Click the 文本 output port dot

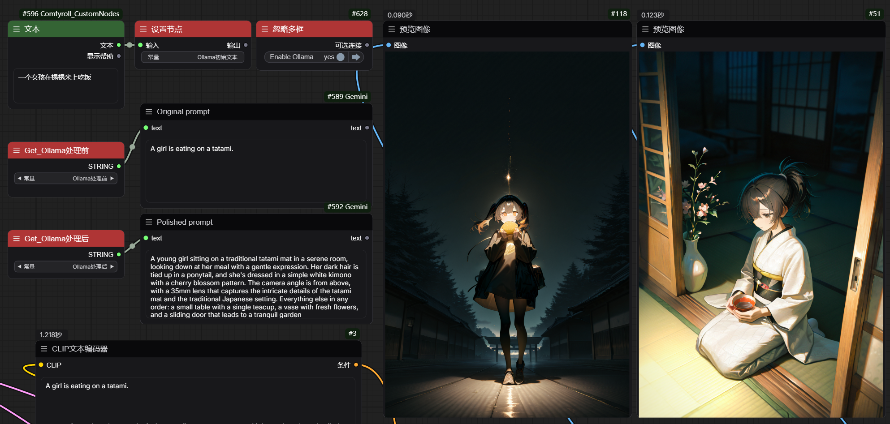pos(119,45)
